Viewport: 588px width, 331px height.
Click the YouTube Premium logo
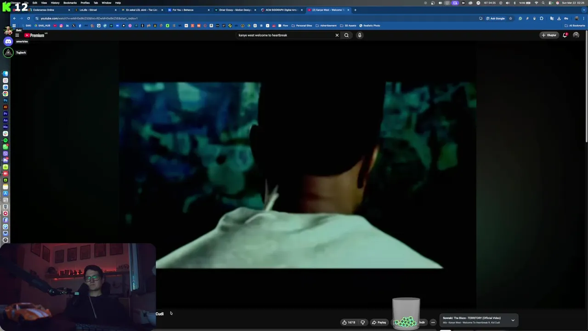click(34, 35)
